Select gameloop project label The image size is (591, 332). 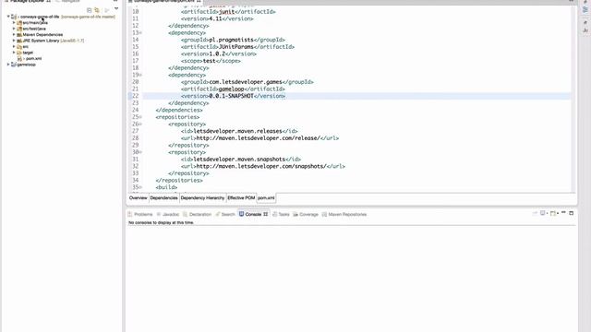coord(26,65)
